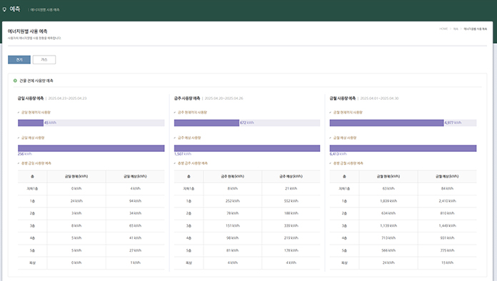Image resolution: width=497 pixels, height=281 pixels.
Task: Click the 45 kWh daily usage progress bar
Action: pos(91,123)
